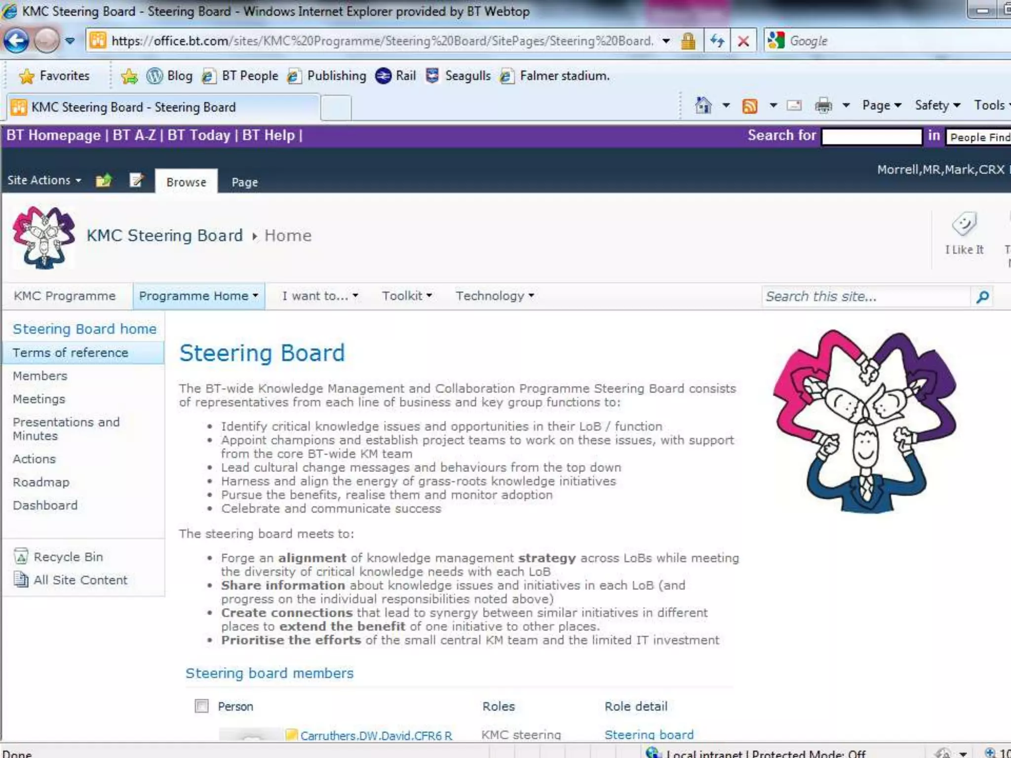The image size is (1011, 758).
Task: Click the security padlock icon
Action: pos(688,41)
